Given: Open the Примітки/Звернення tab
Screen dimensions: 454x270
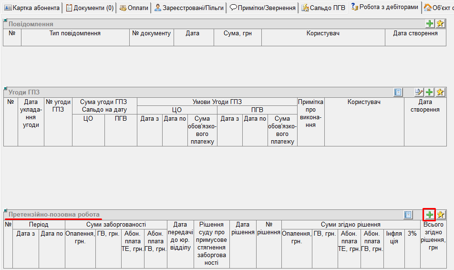Looking at the screenshot, I should 262,8.
